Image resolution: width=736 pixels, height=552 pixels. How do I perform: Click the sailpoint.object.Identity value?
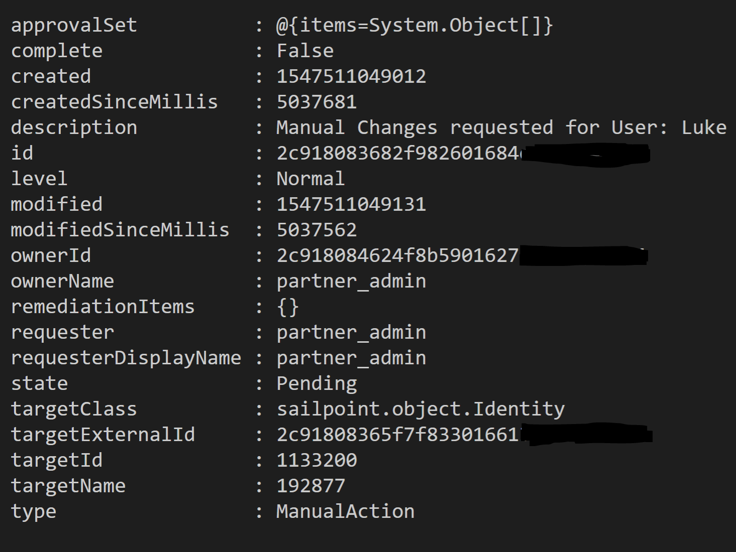tap(420, 409)
